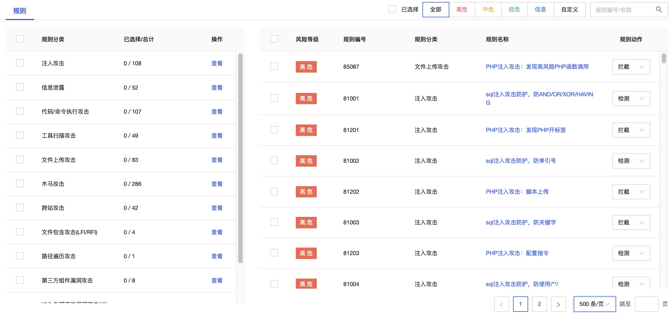This screenshot has height=321, width=671.
Task: Click the previous page arrow
Action: (501, 304)
